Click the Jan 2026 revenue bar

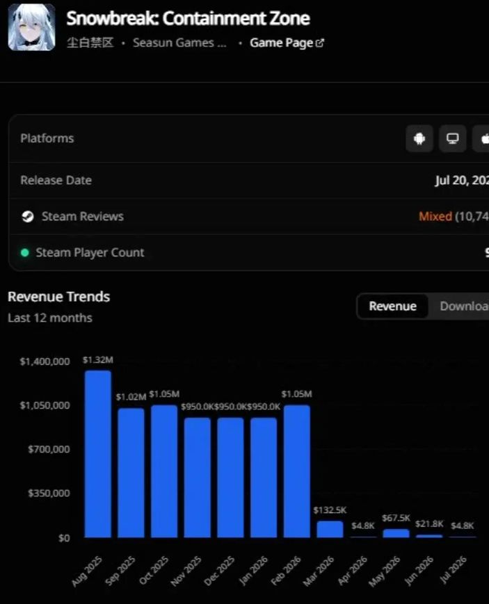tap(264, 478)
